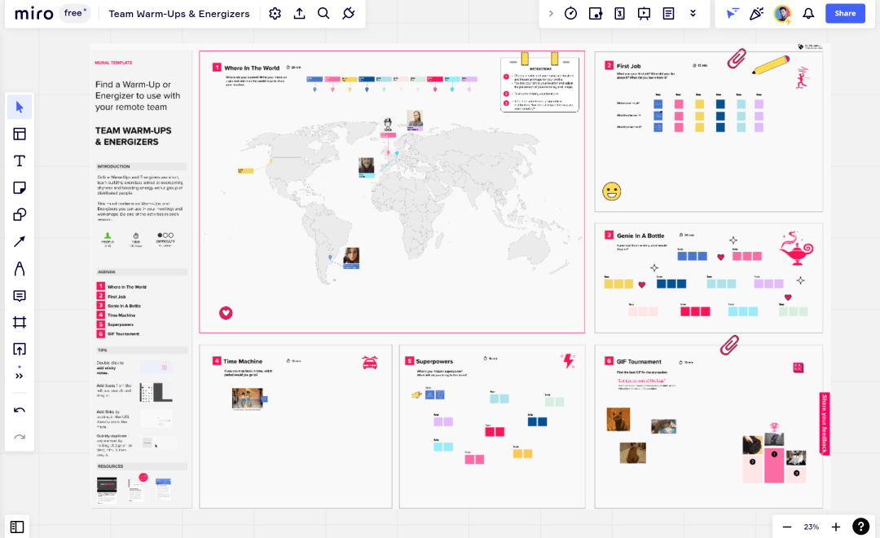
Task: Open the timer tool
Action: (x=570, y=13)
